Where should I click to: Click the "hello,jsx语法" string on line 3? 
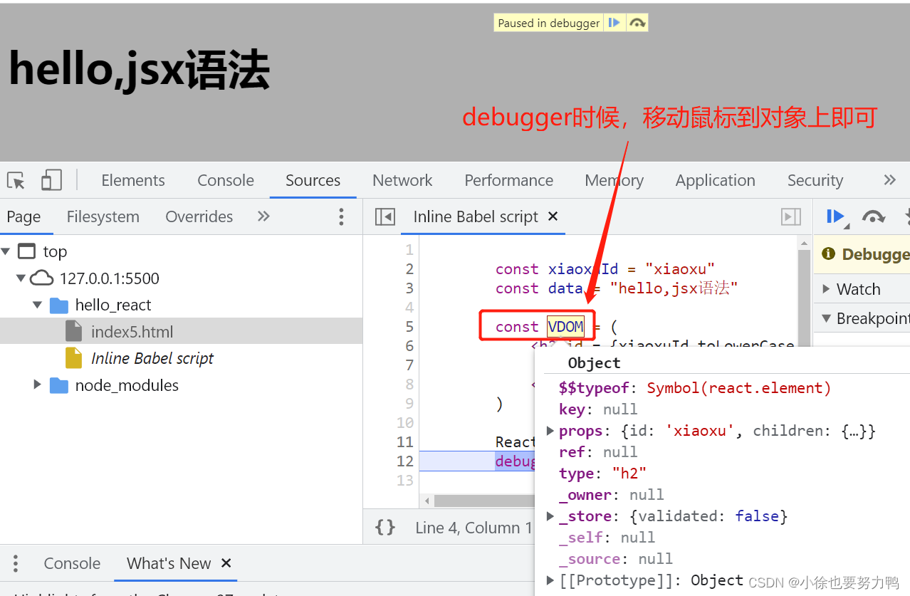[674, 288]
